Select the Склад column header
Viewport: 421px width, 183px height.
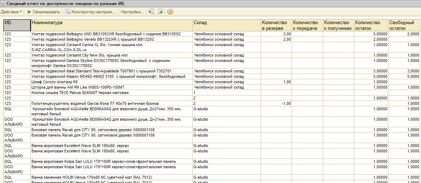pyautogui.click(x=227, y=25)
